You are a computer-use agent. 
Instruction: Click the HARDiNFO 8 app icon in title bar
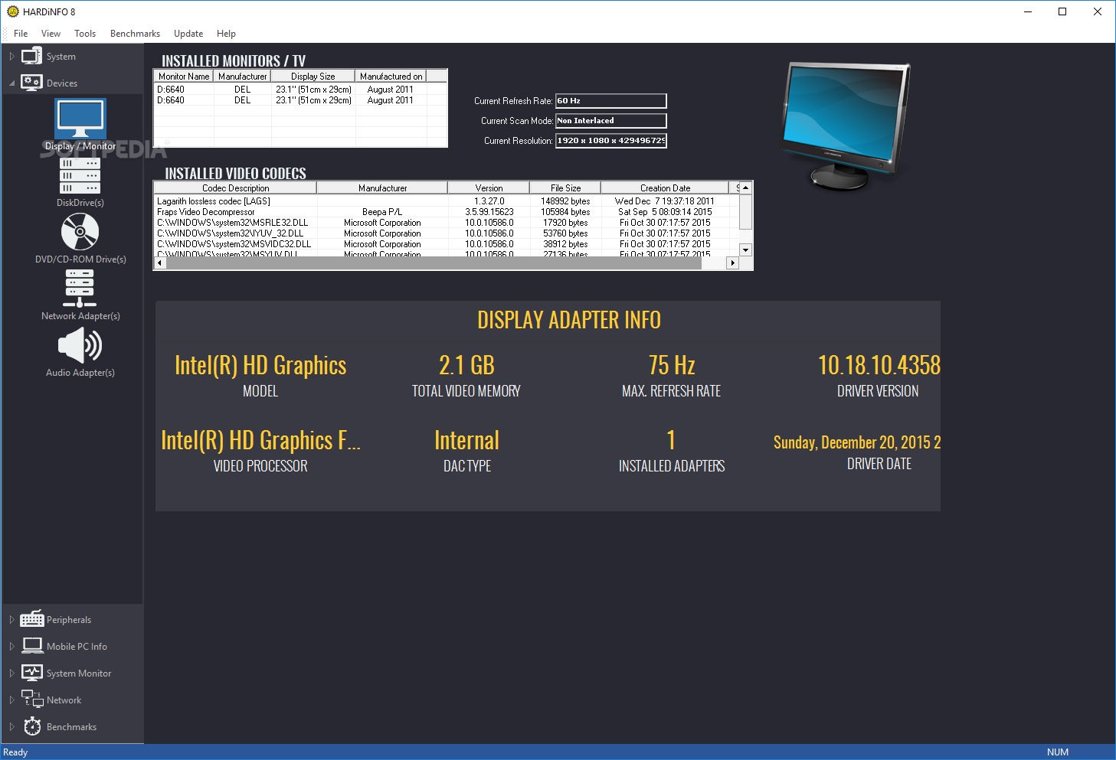tap(12, 11)
